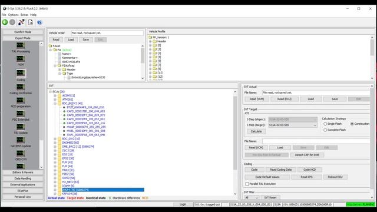Image resolution: width=377 pixels, height=212 pixels.
Task: Open the Extras menu
Action: (x=24, y=15)
